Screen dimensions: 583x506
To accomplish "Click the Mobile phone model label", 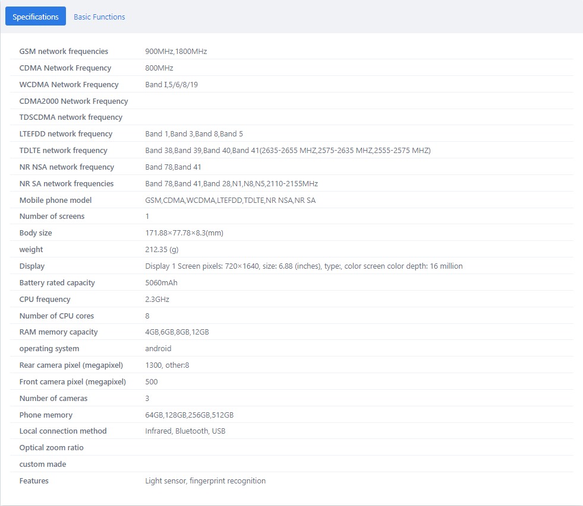I will coord(55,201).
